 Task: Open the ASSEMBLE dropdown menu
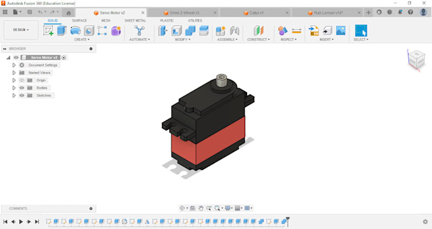pos(227,39)
